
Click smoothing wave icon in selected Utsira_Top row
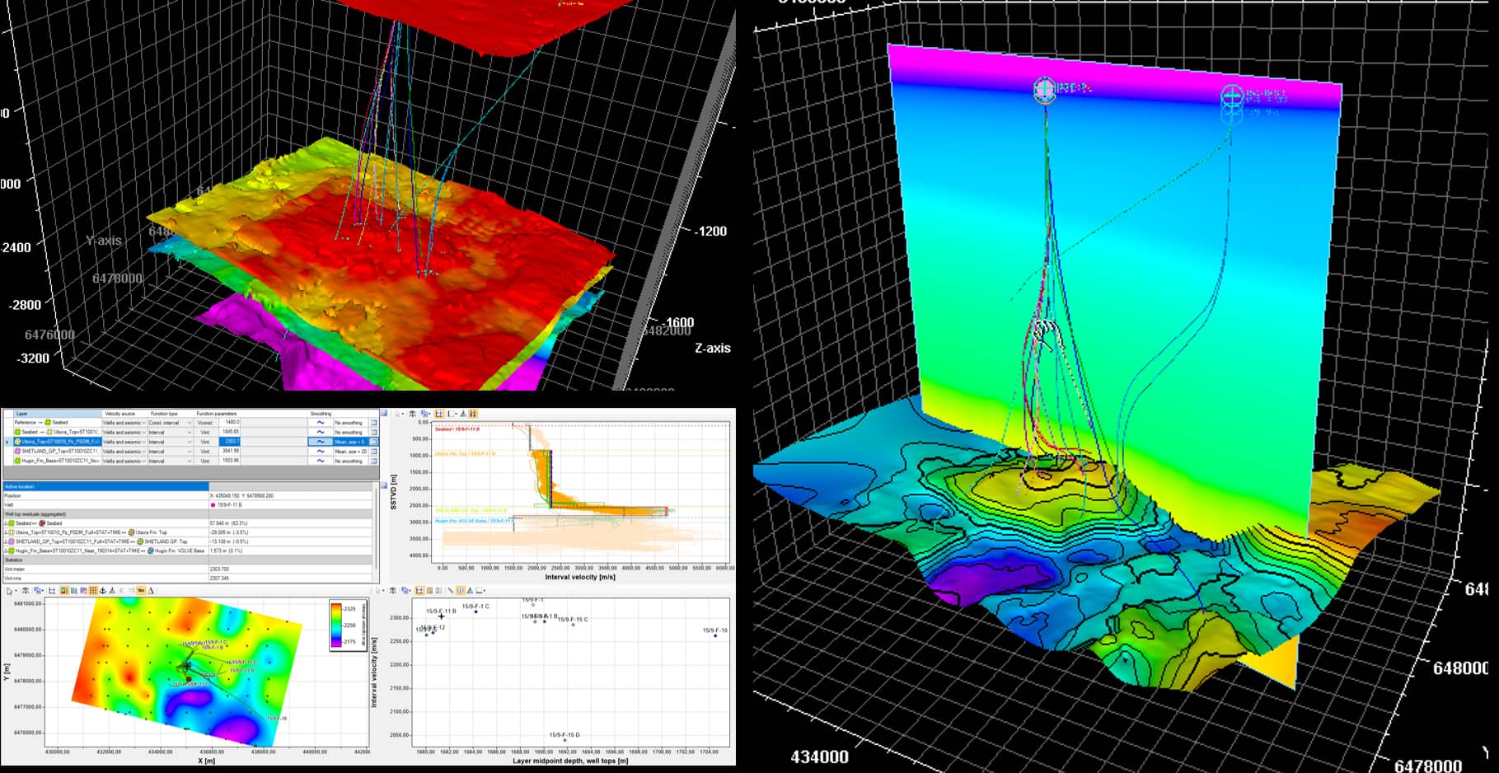321,442
